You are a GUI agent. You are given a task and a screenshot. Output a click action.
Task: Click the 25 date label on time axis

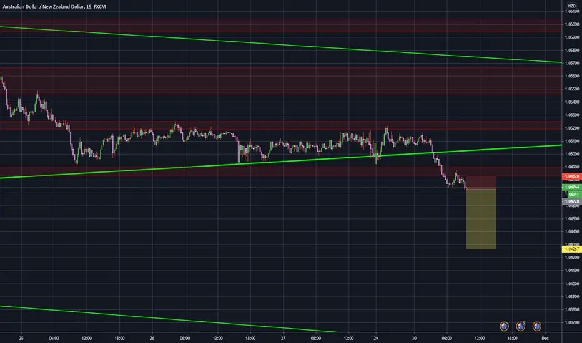click(21, 338)
